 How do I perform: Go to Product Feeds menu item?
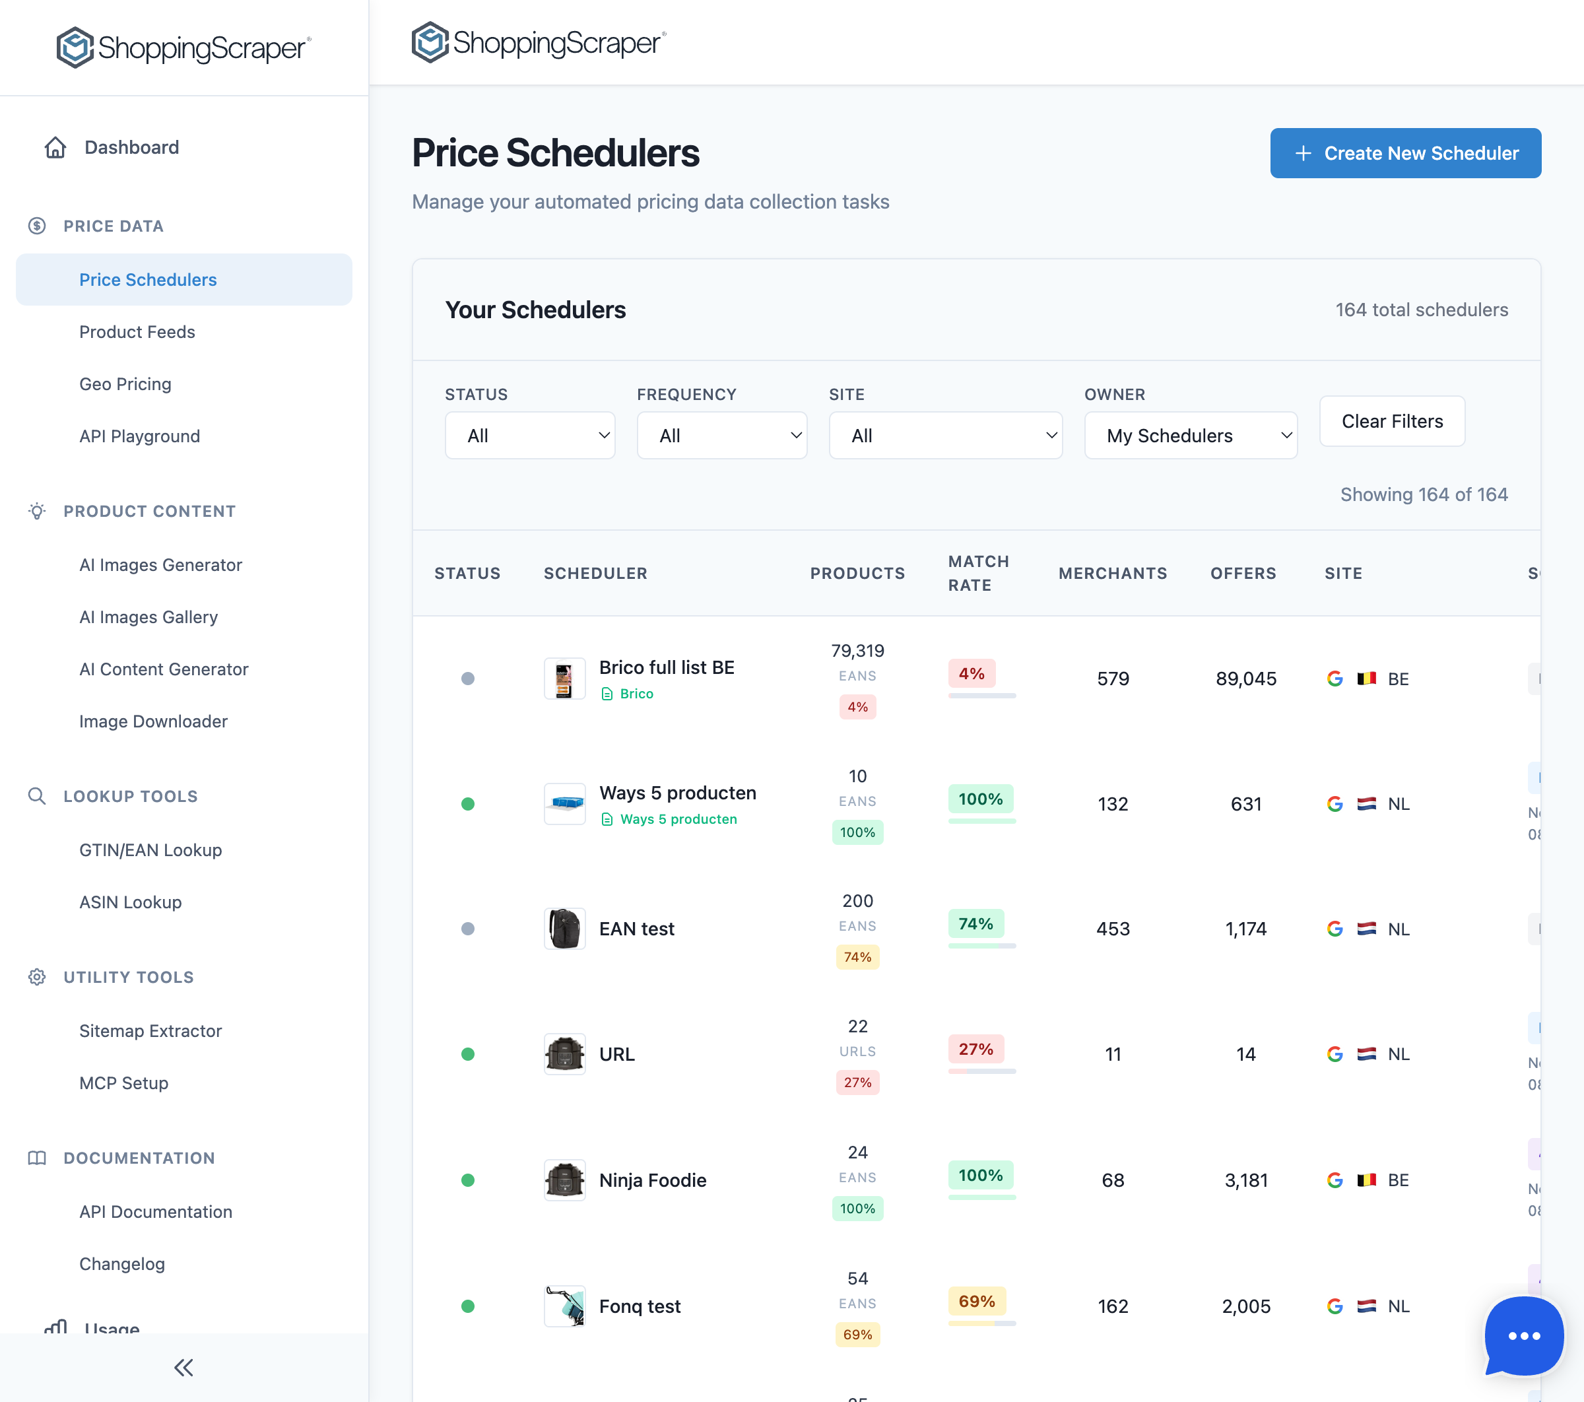click(x=137, y=332)
